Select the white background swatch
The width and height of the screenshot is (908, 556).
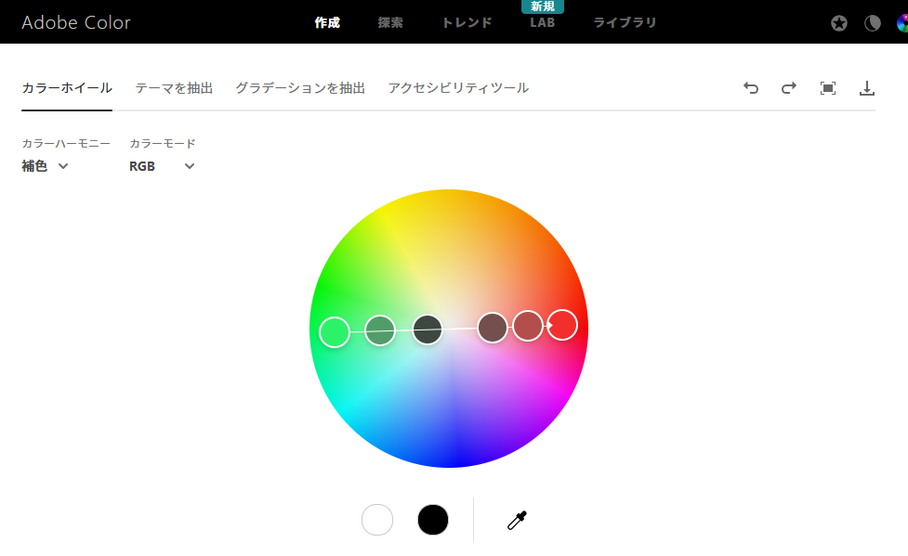coord(377,520)
